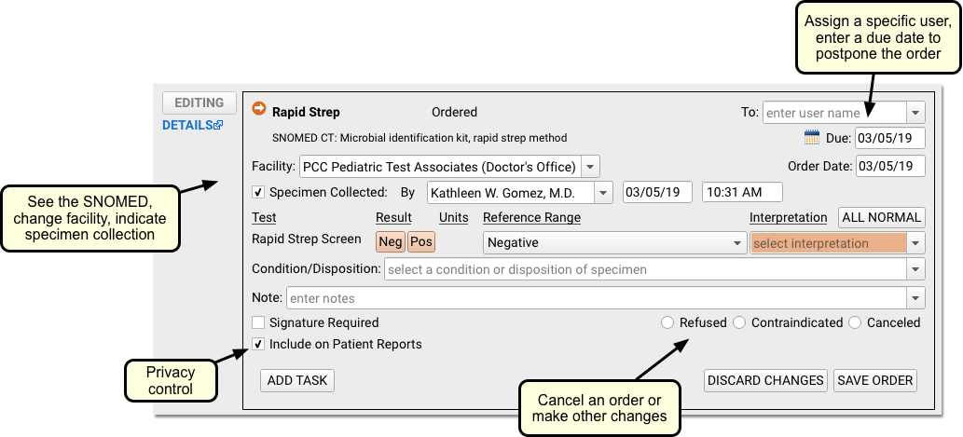963x437 pixels.
Task: Open the Reference Range Negative dropdown
Action: [614, 243]
